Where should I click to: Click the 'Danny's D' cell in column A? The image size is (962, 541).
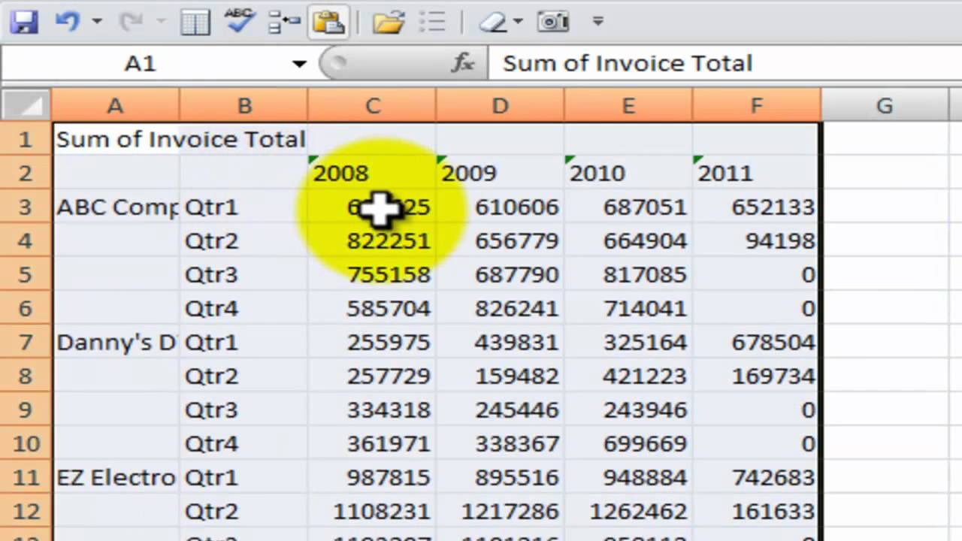[115, 342]
